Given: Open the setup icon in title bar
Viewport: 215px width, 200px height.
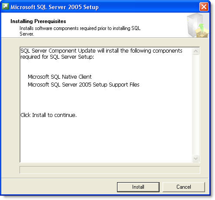Looking at the screenshot, I should point(6,7).
